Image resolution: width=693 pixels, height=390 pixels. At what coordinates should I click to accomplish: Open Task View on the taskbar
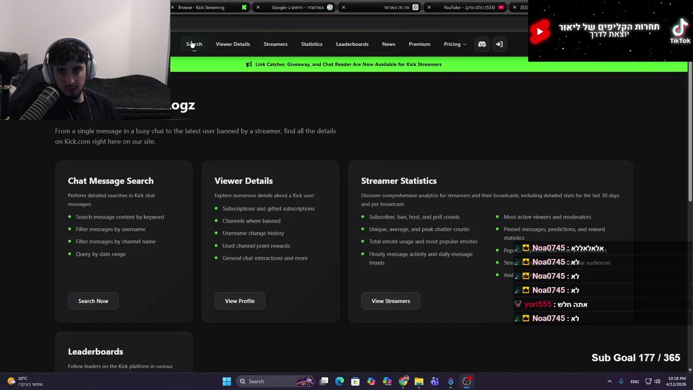pyautogui.click(x=324, y=381)
